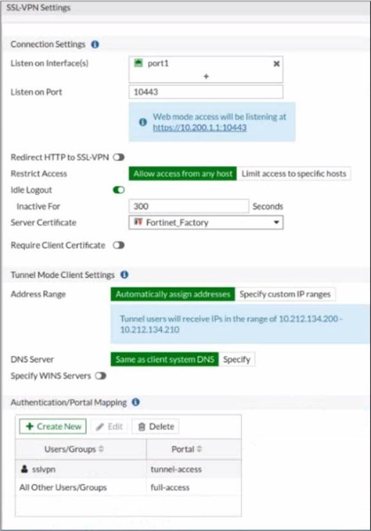Click the Create New button
371x531 pixels.
point(53,426)
